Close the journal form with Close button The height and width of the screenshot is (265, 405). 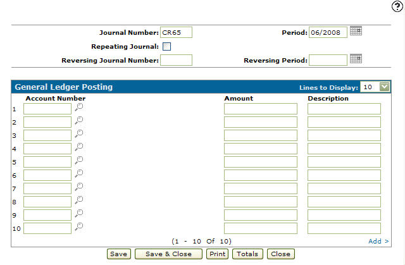(x=281, y=254)
